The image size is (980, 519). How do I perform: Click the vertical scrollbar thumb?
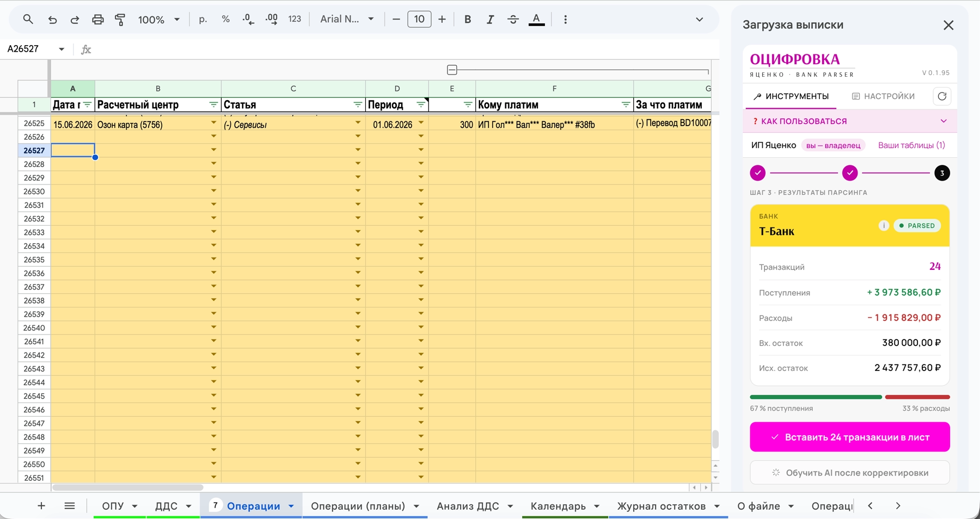coord(715,439)
